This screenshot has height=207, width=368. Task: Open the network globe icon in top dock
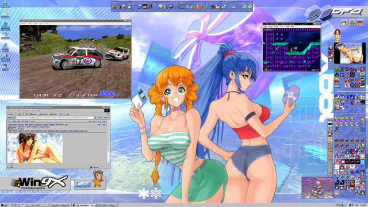pyautogui.click(x=140, y=6)
